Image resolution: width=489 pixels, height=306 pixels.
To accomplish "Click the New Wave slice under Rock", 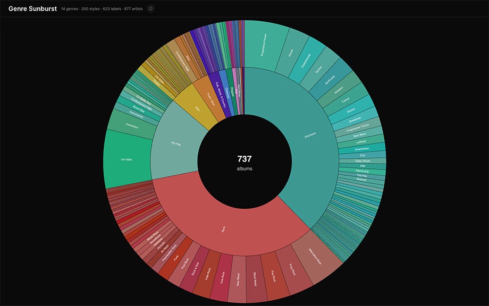I will tap(238, 279).
